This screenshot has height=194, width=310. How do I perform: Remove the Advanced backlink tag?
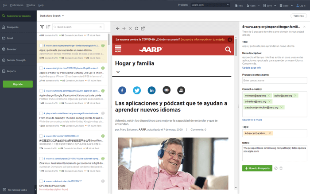click(270, 133)
